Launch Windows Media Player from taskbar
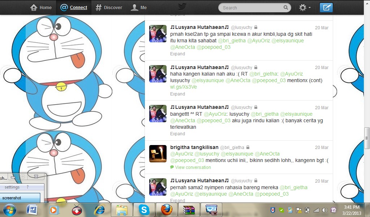Viewport: 370px width, 217px height. [x=54, y=210]
